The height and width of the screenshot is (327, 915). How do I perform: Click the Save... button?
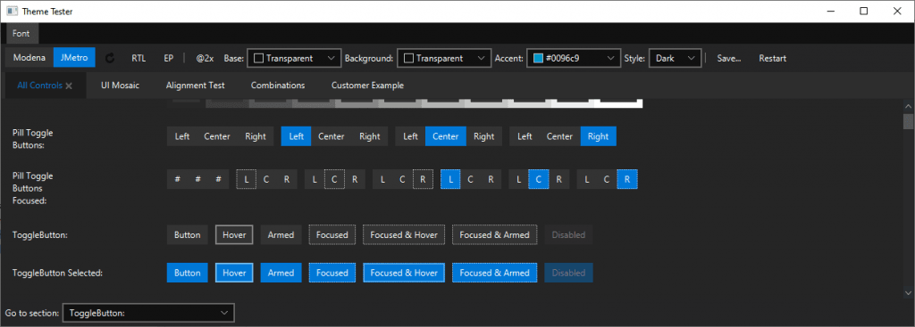click(729, 58)
